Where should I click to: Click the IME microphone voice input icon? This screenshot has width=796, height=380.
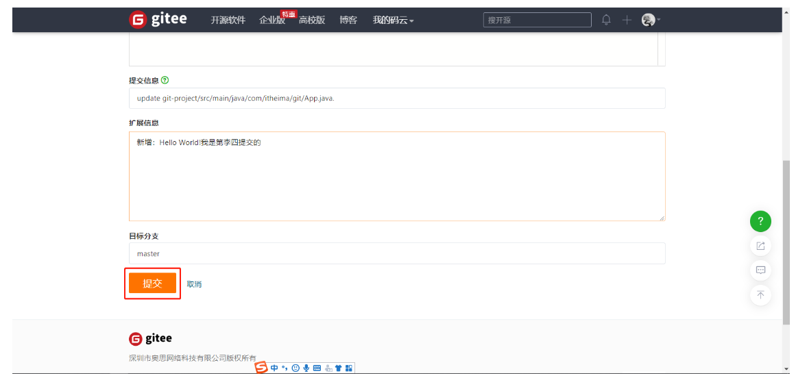[x=306, y=368]
